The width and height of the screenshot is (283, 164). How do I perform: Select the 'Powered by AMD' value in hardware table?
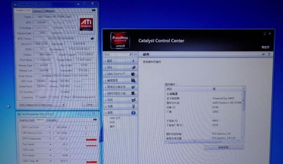[x=223, y=98]
